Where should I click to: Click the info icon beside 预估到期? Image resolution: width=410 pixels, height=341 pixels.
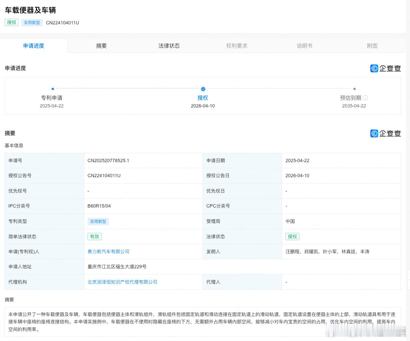(365, 98)
